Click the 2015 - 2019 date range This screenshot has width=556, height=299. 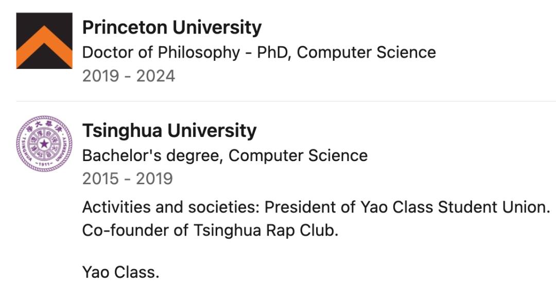point(127,179)
